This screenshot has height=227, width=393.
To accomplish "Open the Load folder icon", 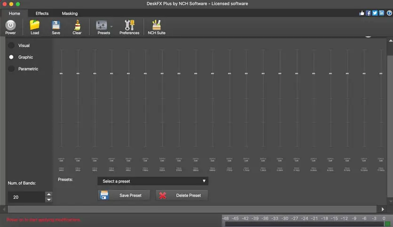I will [35, 27].
